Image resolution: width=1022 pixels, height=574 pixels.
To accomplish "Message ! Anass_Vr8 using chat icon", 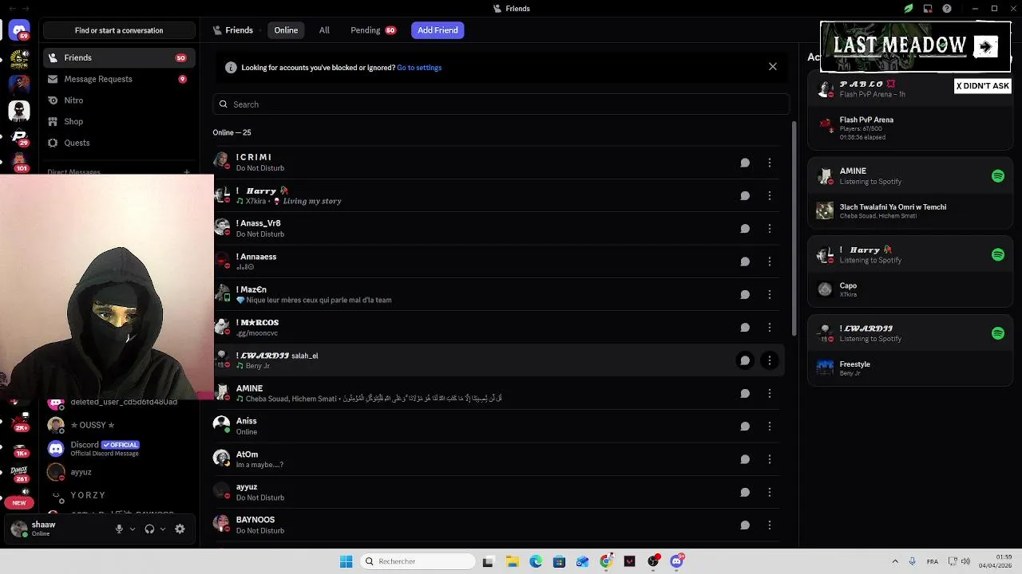I will (x=745, y=229).
